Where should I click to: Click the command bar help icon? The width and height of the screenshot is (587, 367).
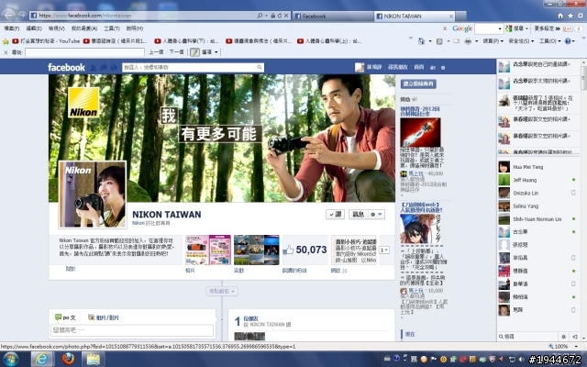pos(568,41)
